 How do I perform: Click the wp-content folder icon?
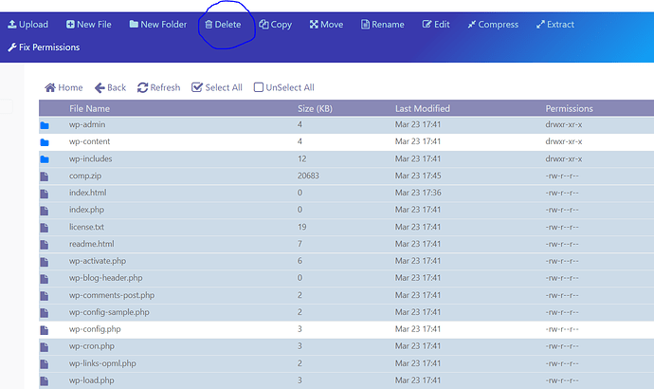[x=45, y=142]
